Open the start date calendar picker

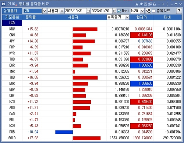(x=88, y=11)
